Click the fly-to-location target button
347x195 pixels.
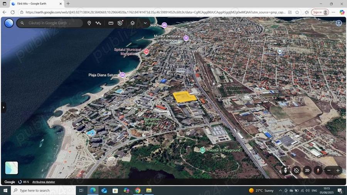pyautogui.click(x=296, y=170)
